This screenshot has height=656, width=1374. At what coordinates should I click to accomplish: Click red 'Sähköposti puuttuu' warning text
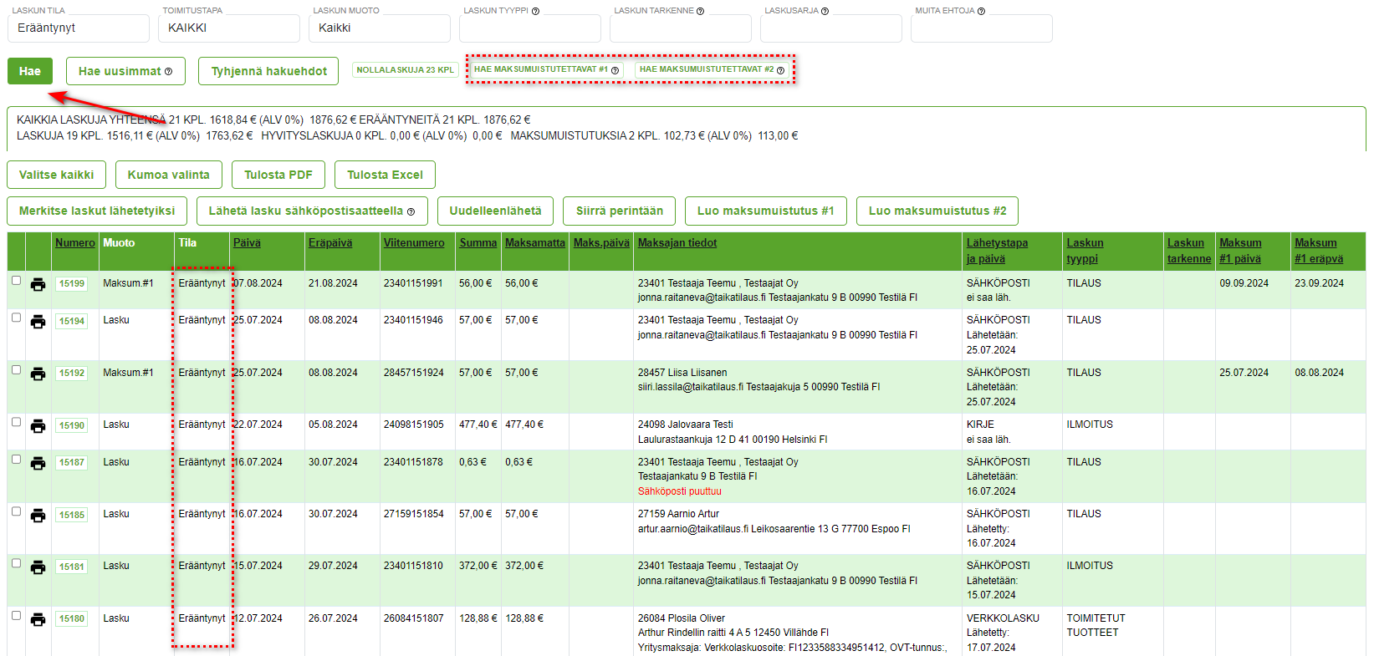click(x=679, y=491)
